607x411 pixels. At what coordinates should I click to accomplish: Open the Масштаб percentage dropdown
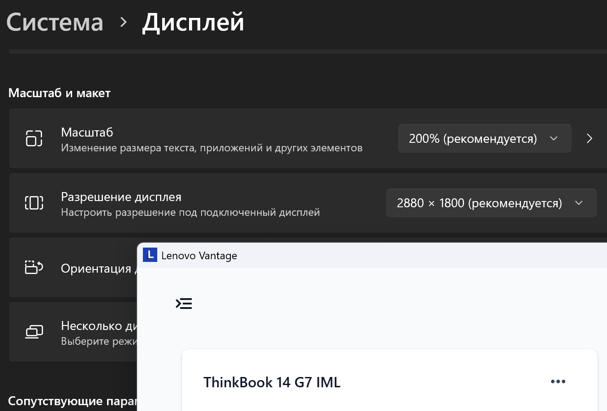[485, 138]
